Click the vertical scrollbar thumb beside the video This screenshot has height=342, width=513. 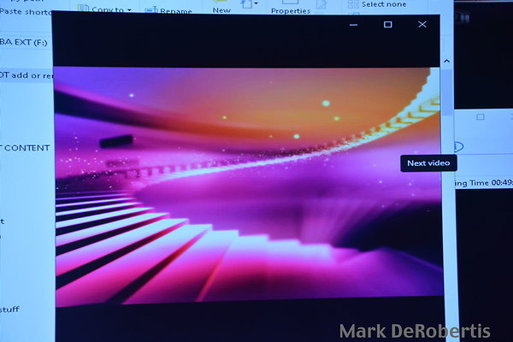pos(446,91)
